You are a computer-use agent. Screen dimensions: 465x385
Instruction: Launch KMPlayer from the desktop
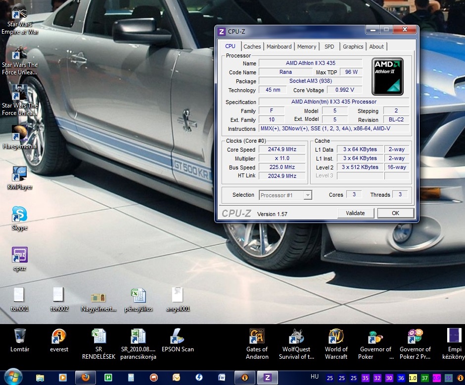click(20, 178)
